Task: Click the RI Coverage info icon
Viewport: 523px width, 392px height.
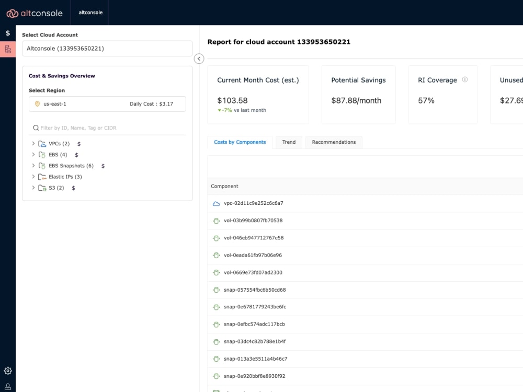Action: 464,79
